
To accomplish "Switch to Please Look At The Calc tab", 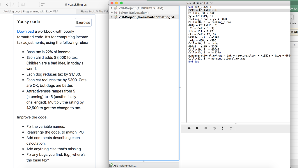I will [95, 11].
